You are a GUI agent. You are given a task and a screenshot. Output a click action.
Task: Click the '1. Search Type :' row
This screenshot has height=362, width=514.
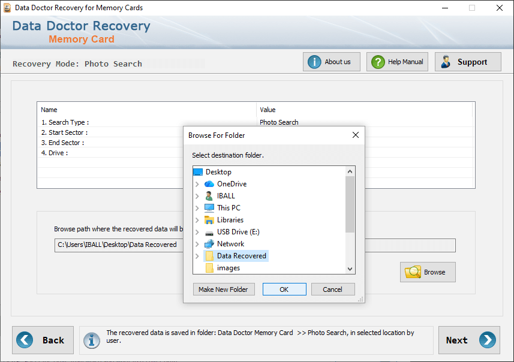click(65, 122)
